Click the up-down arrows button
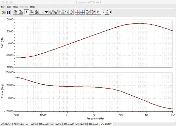Viewport: 176px width, 126px height. tap(107, 12)
